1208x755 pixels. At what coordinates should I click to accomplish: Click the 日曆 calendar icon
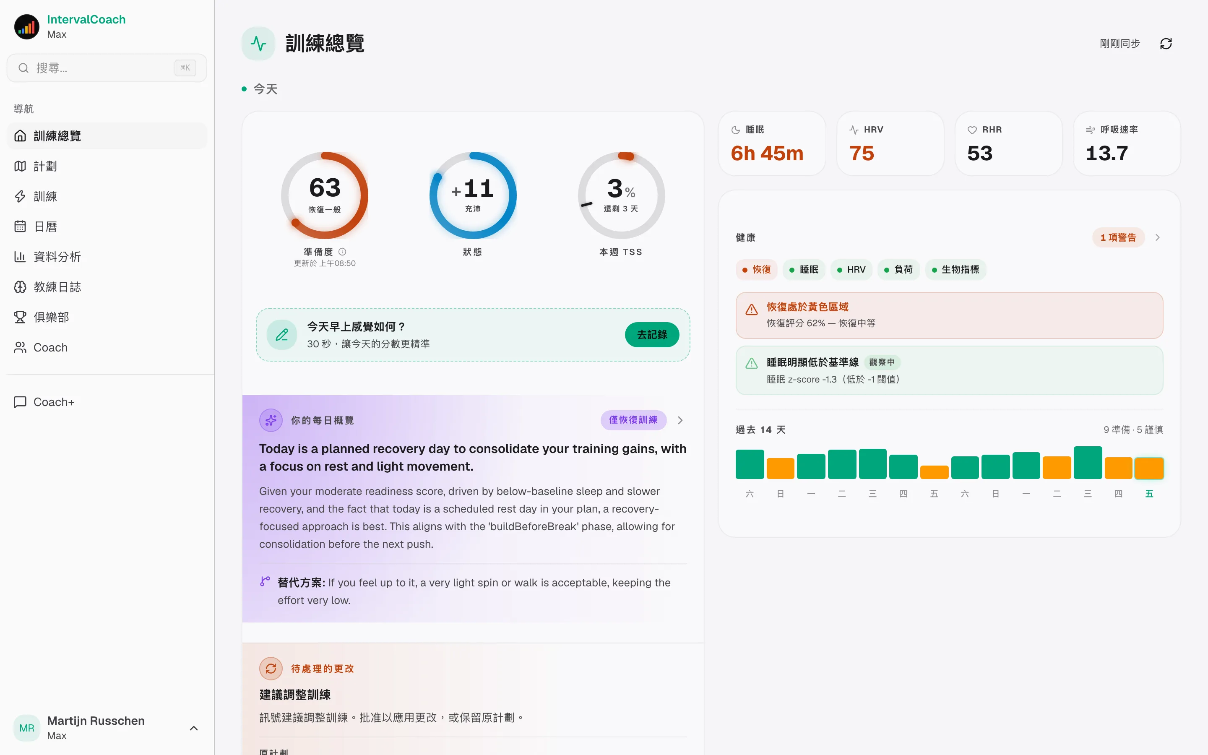(20, 226)
